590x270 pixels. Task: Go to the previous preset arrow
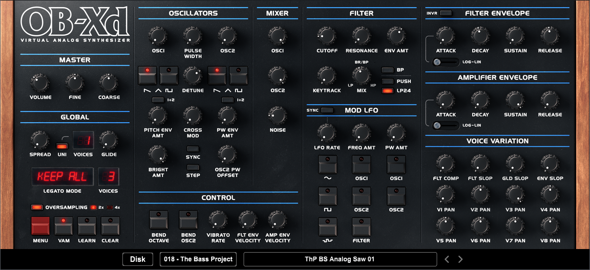pyautogui.click(x=447, y=259)
